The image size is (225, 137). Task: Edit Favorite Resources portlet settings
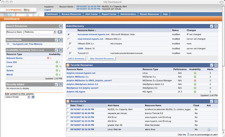[x=212, y=65]
